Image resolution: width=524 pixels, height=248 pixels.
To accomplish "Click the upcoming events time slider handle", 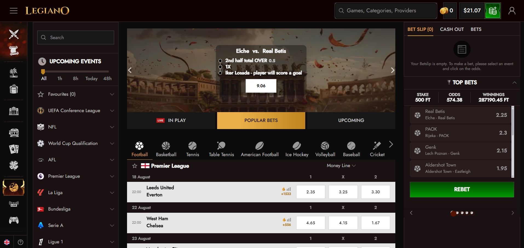I will tap(43, 72).
